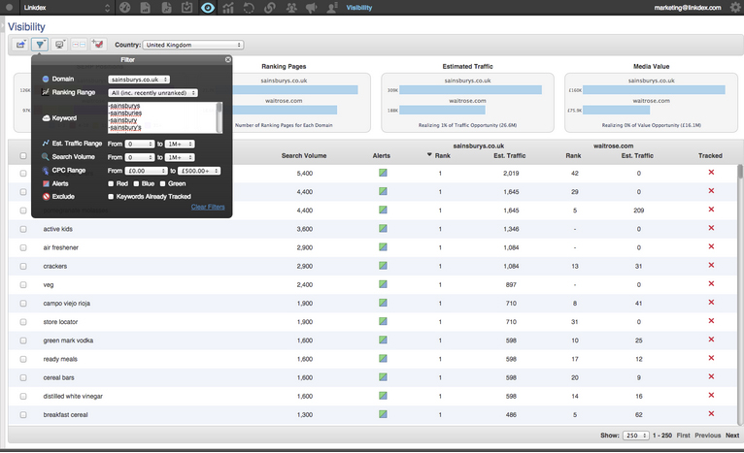Open the megaphone icon in top bar
This screenshot has height=453, width=744.
[311, 8]
